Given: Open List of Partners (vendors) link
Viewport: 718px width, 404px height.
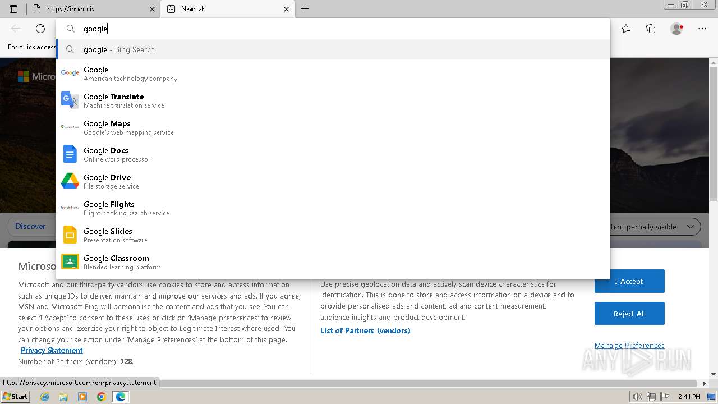Looking at the screenshot, I should 365,330.
